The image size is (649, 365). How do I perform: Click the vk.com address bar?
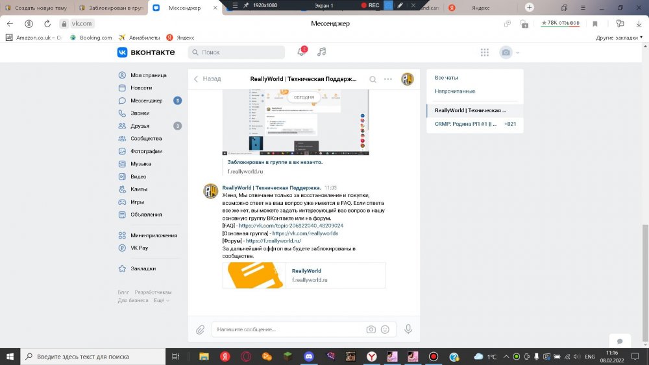(82, 23)
